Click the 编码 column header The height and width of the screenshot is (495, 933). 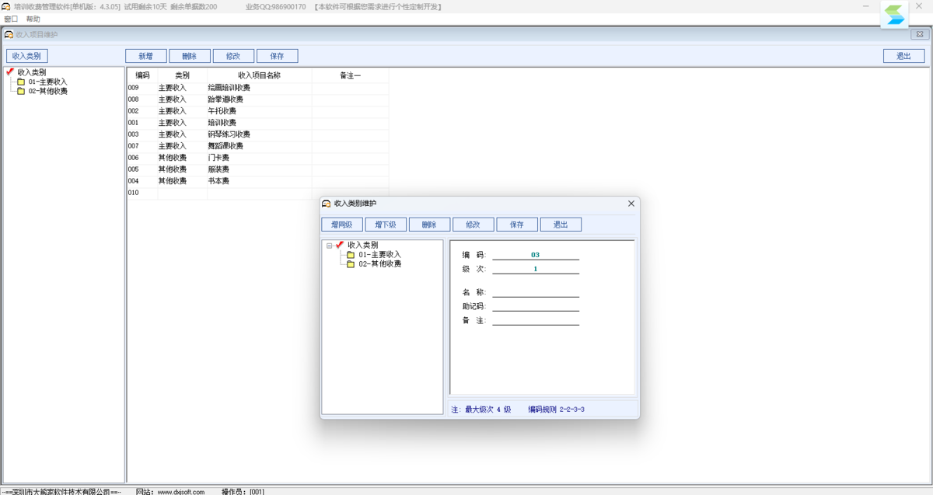pyautogui.click(x=142, y=75)
